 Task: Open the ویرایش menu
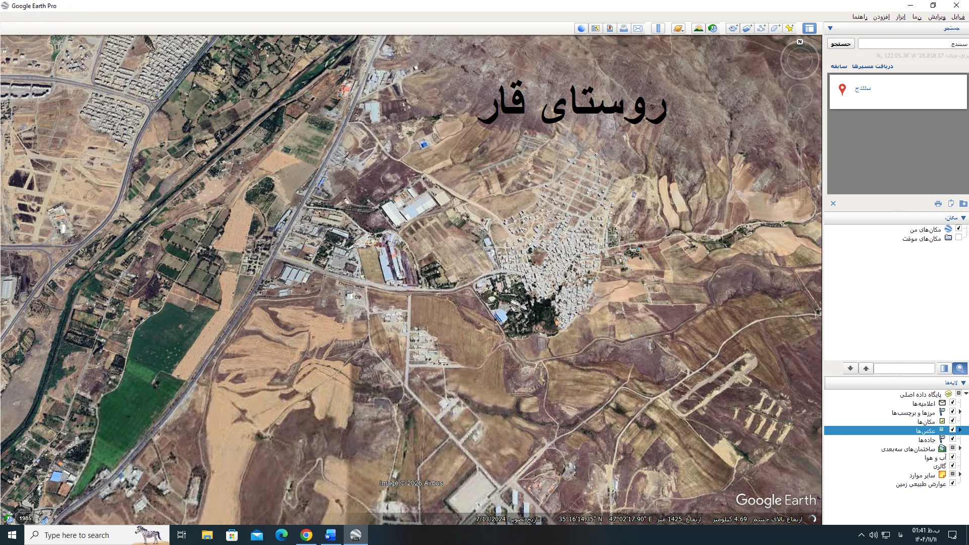pyautogui.click(x=937, y=17)
